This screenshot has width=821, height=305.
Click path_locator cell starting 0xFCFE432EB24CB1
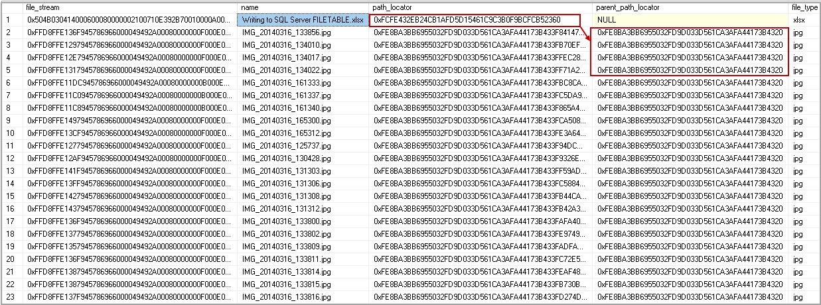coord(481,20)
